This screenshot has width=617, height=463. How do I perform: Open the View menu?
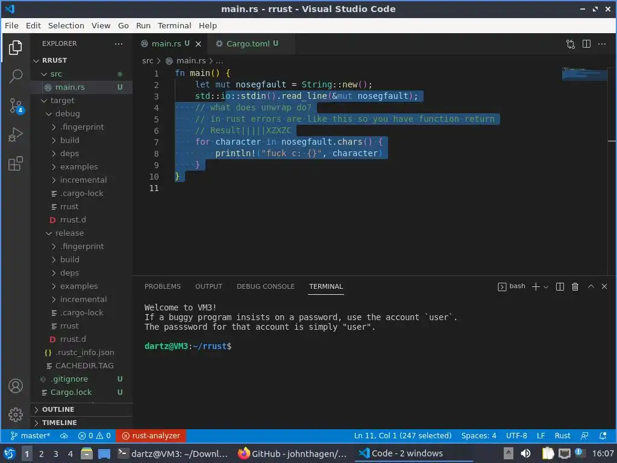pyautogui.click(x=101, y=25)
